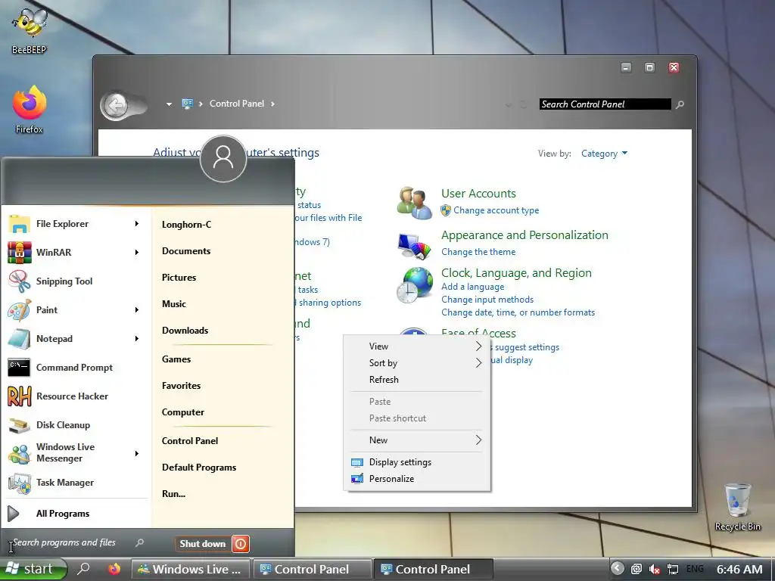
Task: Click the ENG language indicator
Action: click(x=695, y=569)
